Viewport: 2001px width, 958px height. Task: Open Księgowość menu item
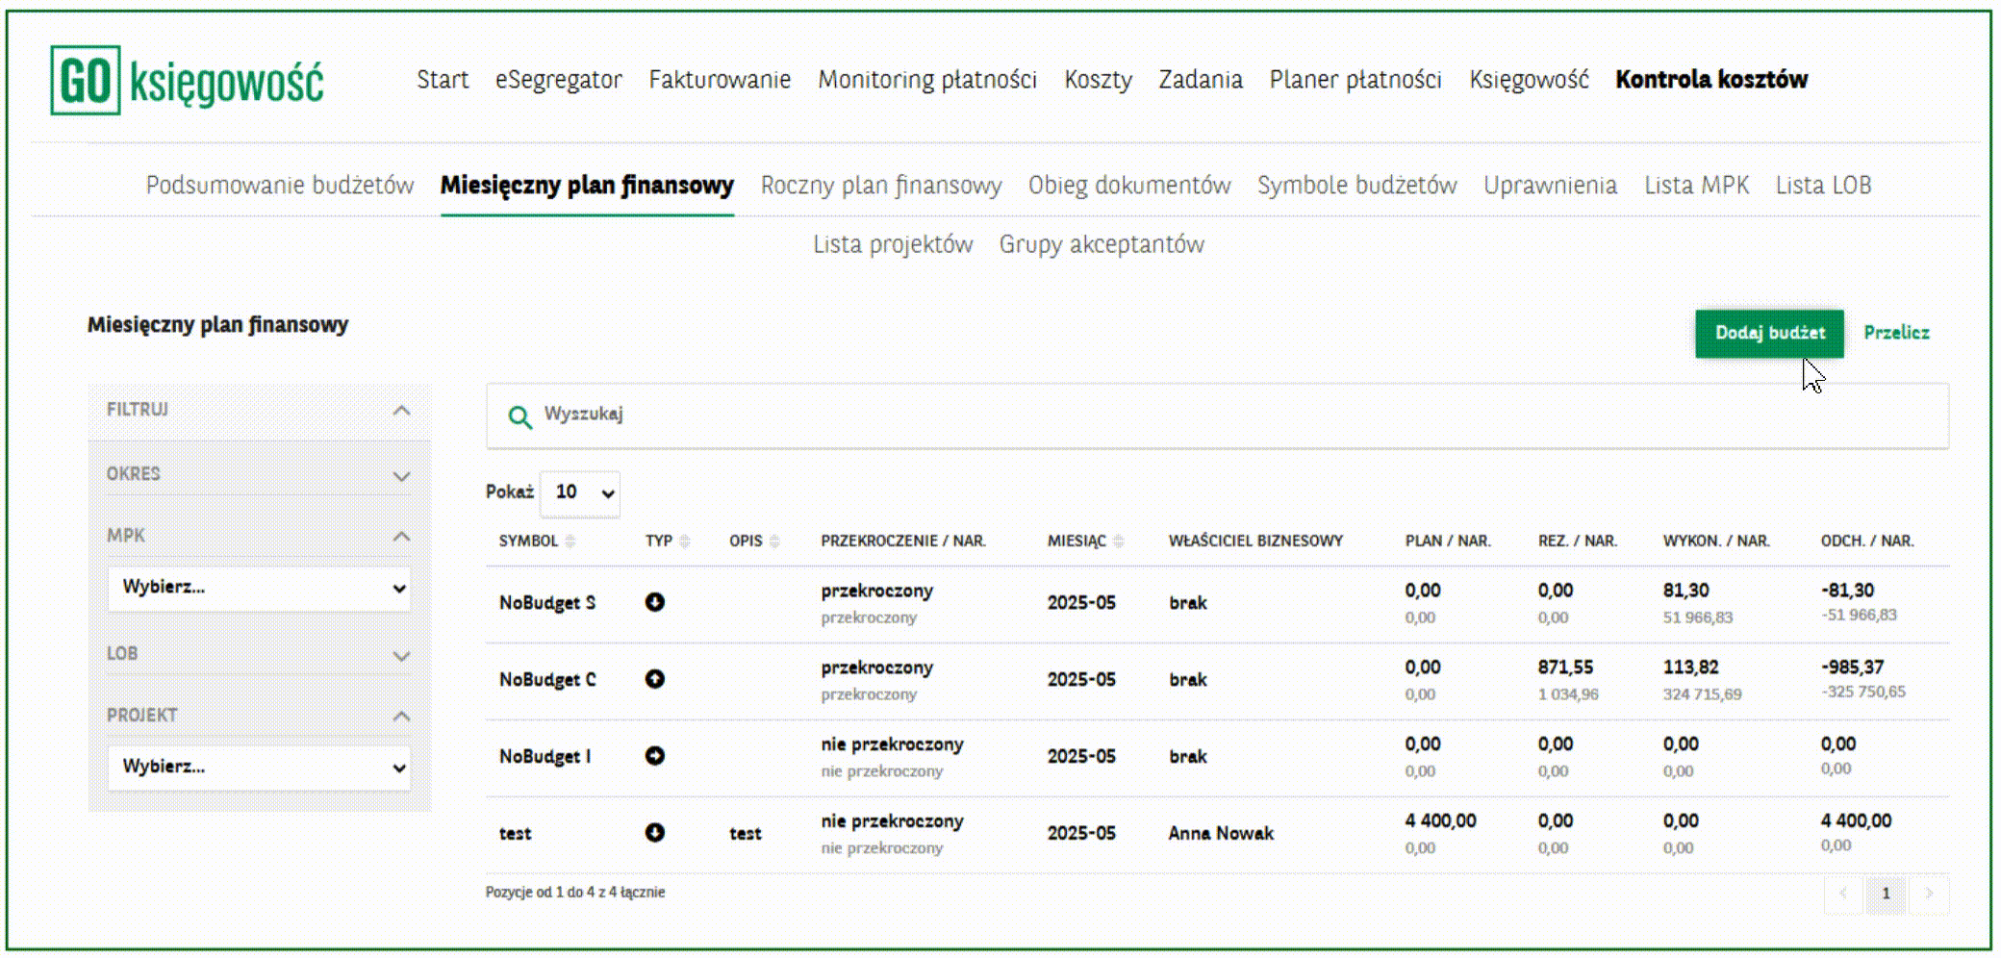tap(1529, 80)
